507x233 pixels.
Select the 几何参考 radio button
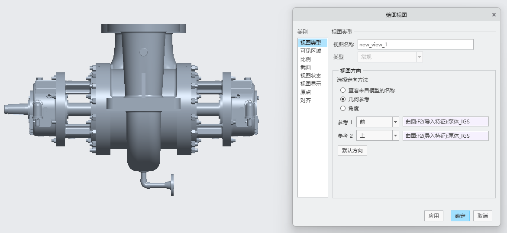[x=343, y=99]
